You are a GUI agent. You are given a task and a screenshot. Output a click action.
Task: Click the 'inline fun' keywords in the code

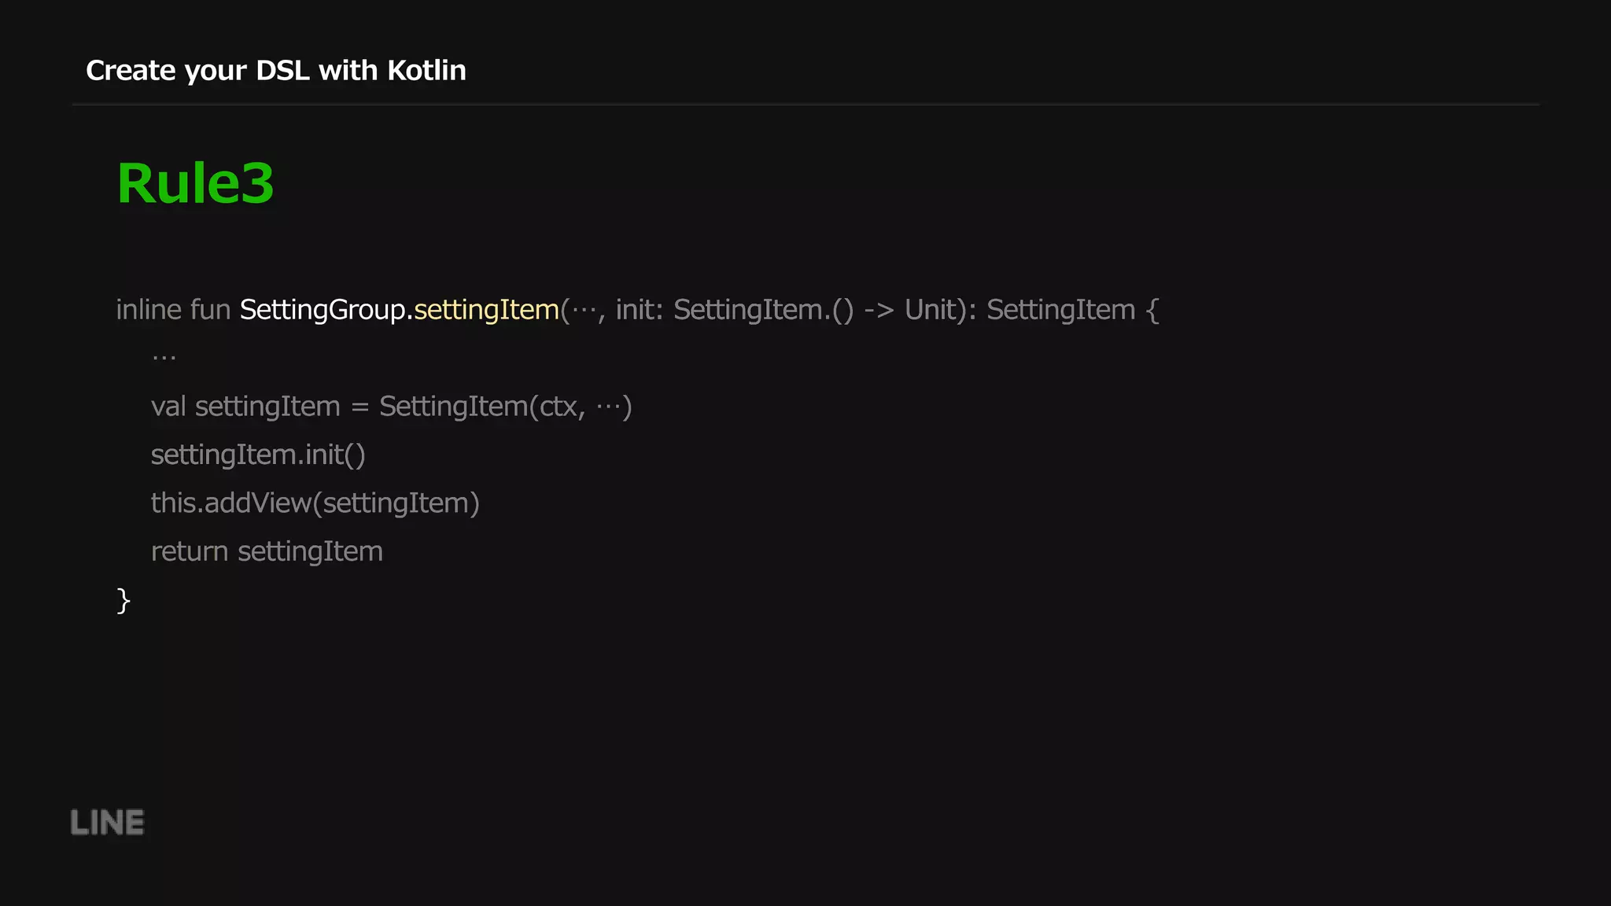click(x=173, y=310)
